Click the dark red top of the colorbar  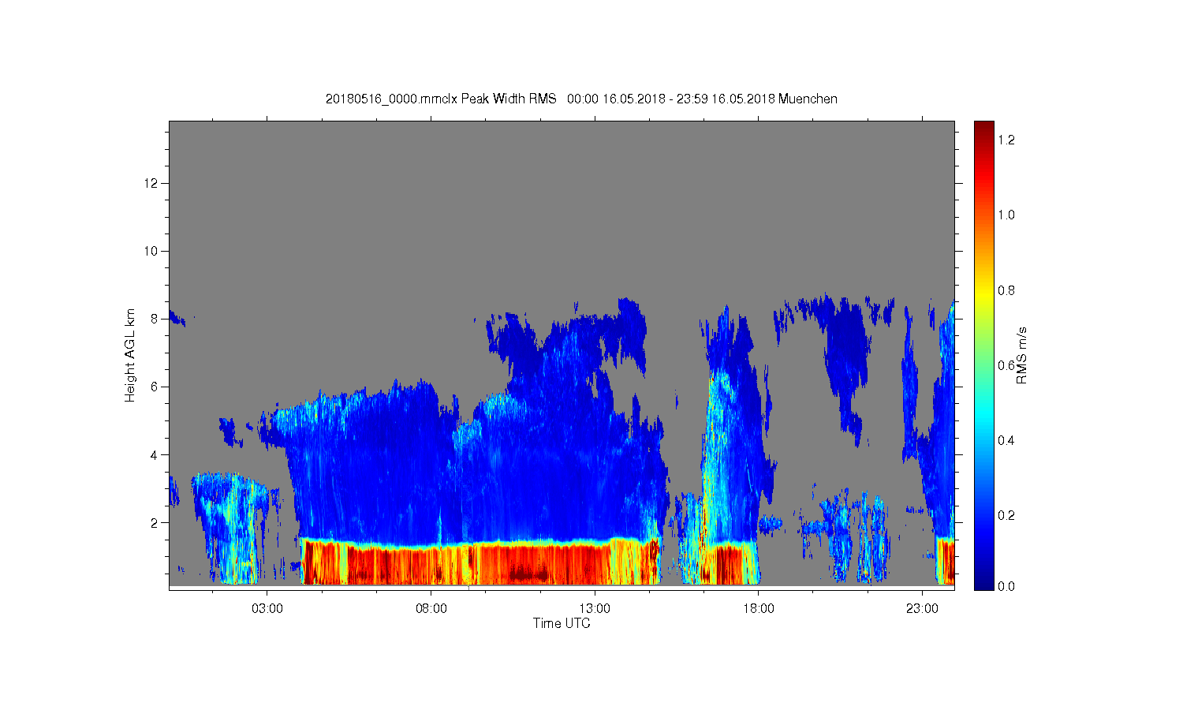click(x=983, y=130)
